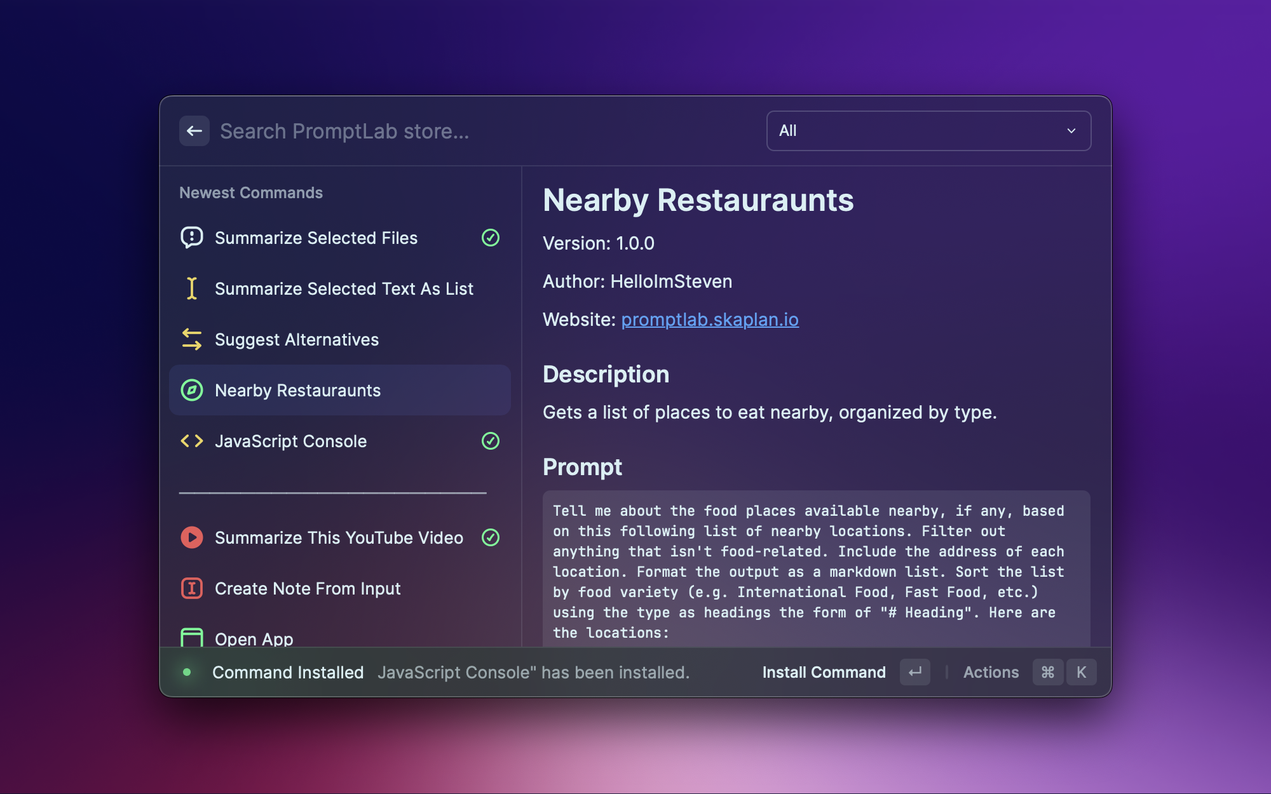Click the speech bubble icon for Summarize Selected Files

click(x=191, y=238)
